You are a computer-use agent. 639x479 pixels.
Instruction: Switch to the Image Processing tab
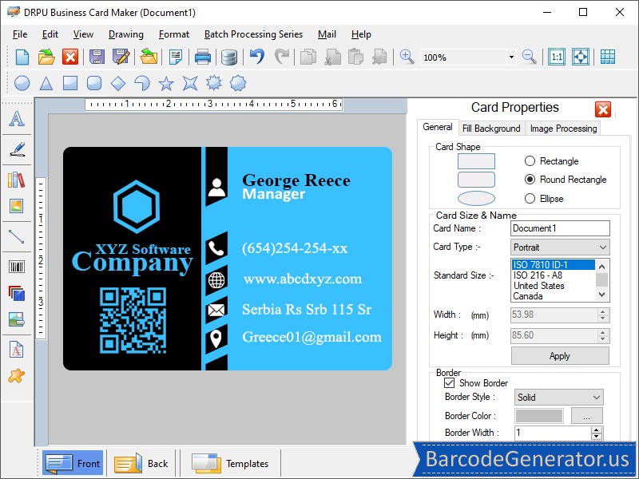563,129
